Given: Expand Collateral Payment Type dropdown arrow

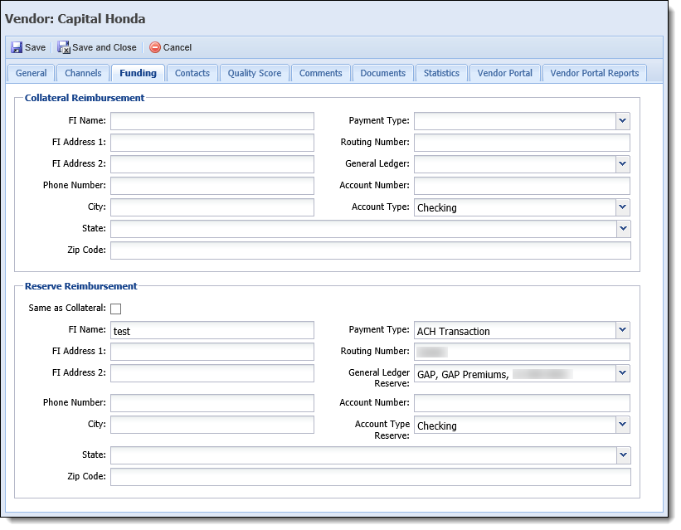Looking at the screenshot, I should click(622, 121).
